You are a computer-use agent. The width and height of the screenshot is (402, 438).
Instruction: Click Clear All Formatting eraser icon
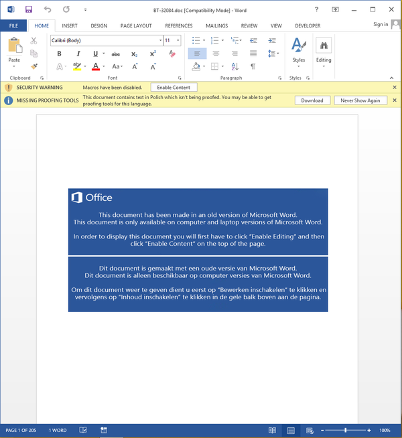(x=172, y=54)
